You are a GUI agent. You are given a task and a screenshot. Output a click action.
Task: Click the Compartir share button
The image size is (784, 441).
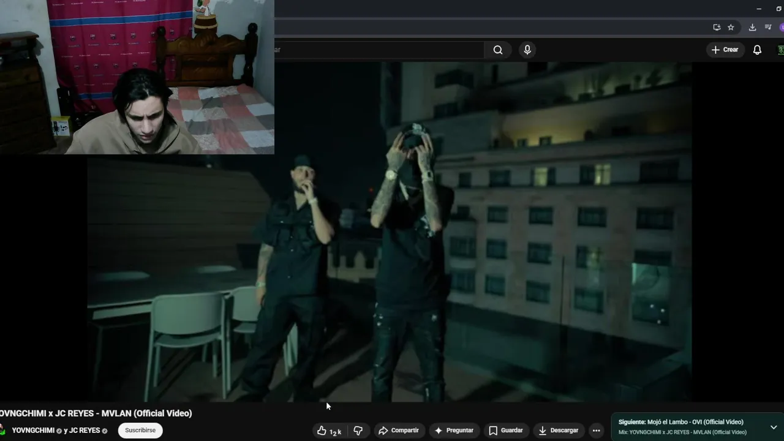pyautogui.click(x=399, y=431)
